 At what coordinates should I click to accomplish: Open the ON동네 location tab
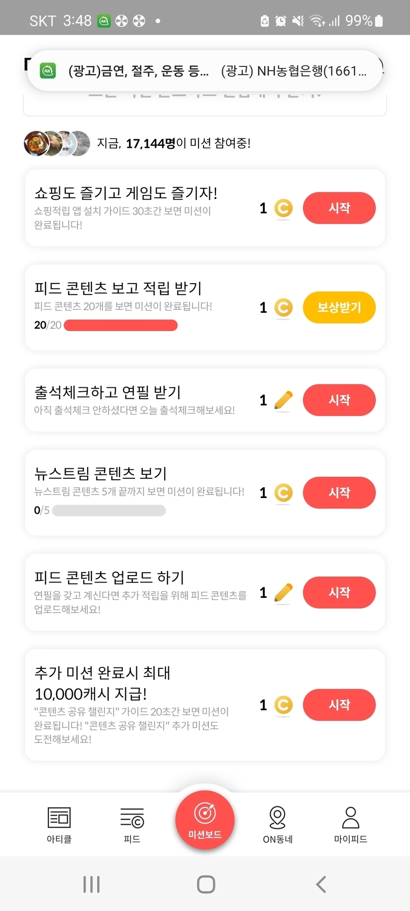pos(278,818)
